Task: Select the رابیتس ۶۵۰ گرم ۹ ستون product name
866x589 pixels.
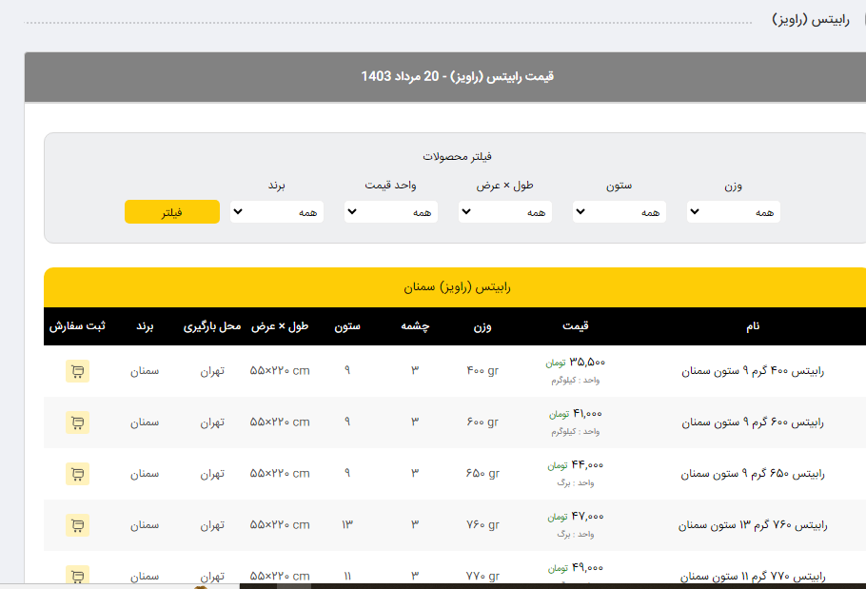Action: click(753, 474)
